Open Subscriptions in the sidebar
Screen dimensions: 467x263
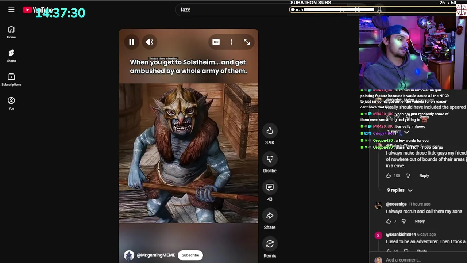point(11,80)
